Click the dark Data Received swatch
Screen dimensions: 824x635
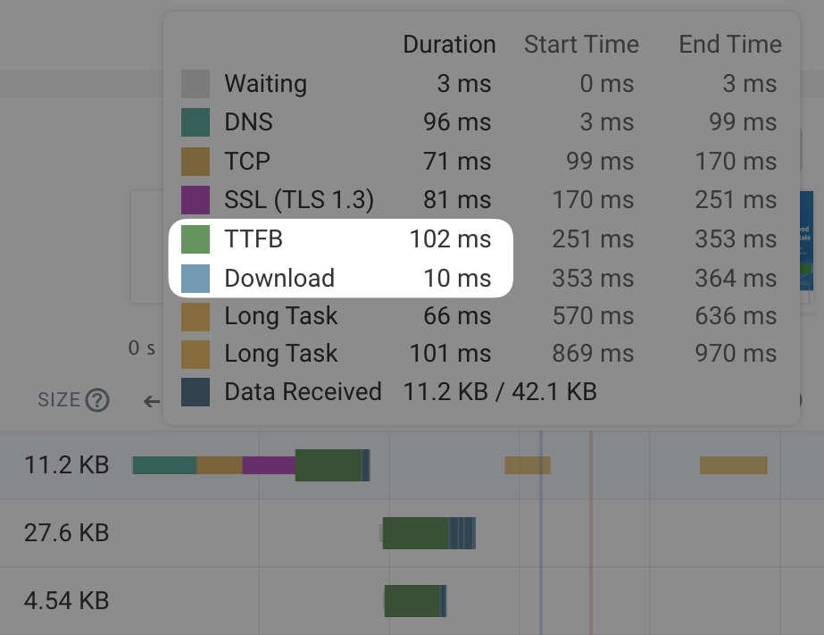[x=196, y=392]
